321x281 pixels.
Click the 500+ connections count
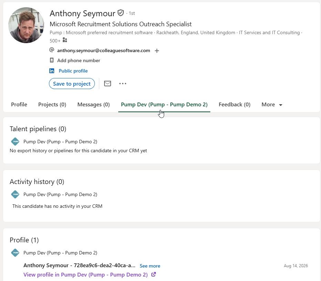55,41
